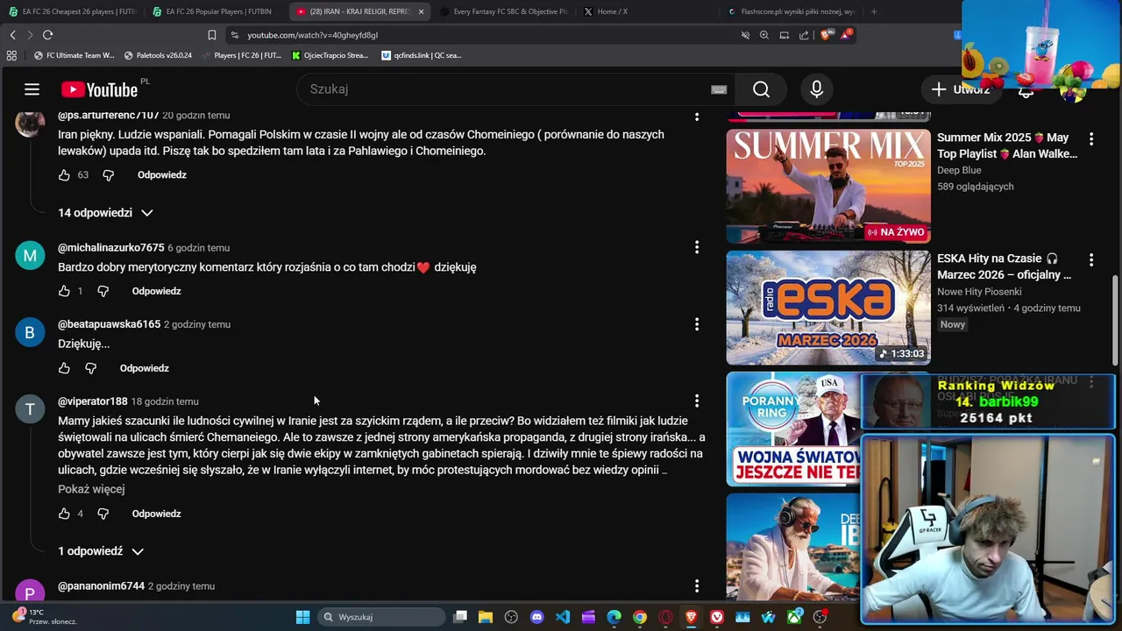Open qcfinds.link bookmark
1122x631 pixels.
[x=422, y=55]
